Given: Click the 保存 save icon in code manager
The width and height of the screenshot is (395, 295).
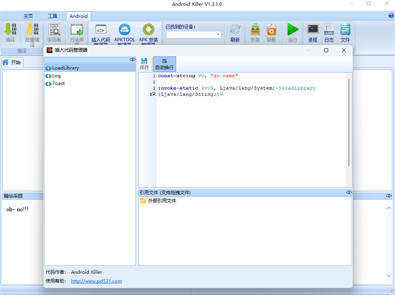Looking at the screenshot, I should (144, 64).
